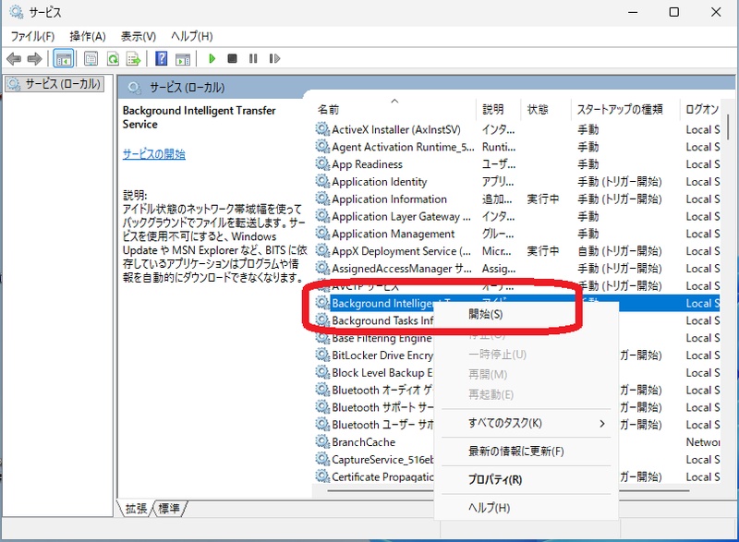
Task: Select the Agent Activation Runtime service row
Action: (x=517, y=147)
